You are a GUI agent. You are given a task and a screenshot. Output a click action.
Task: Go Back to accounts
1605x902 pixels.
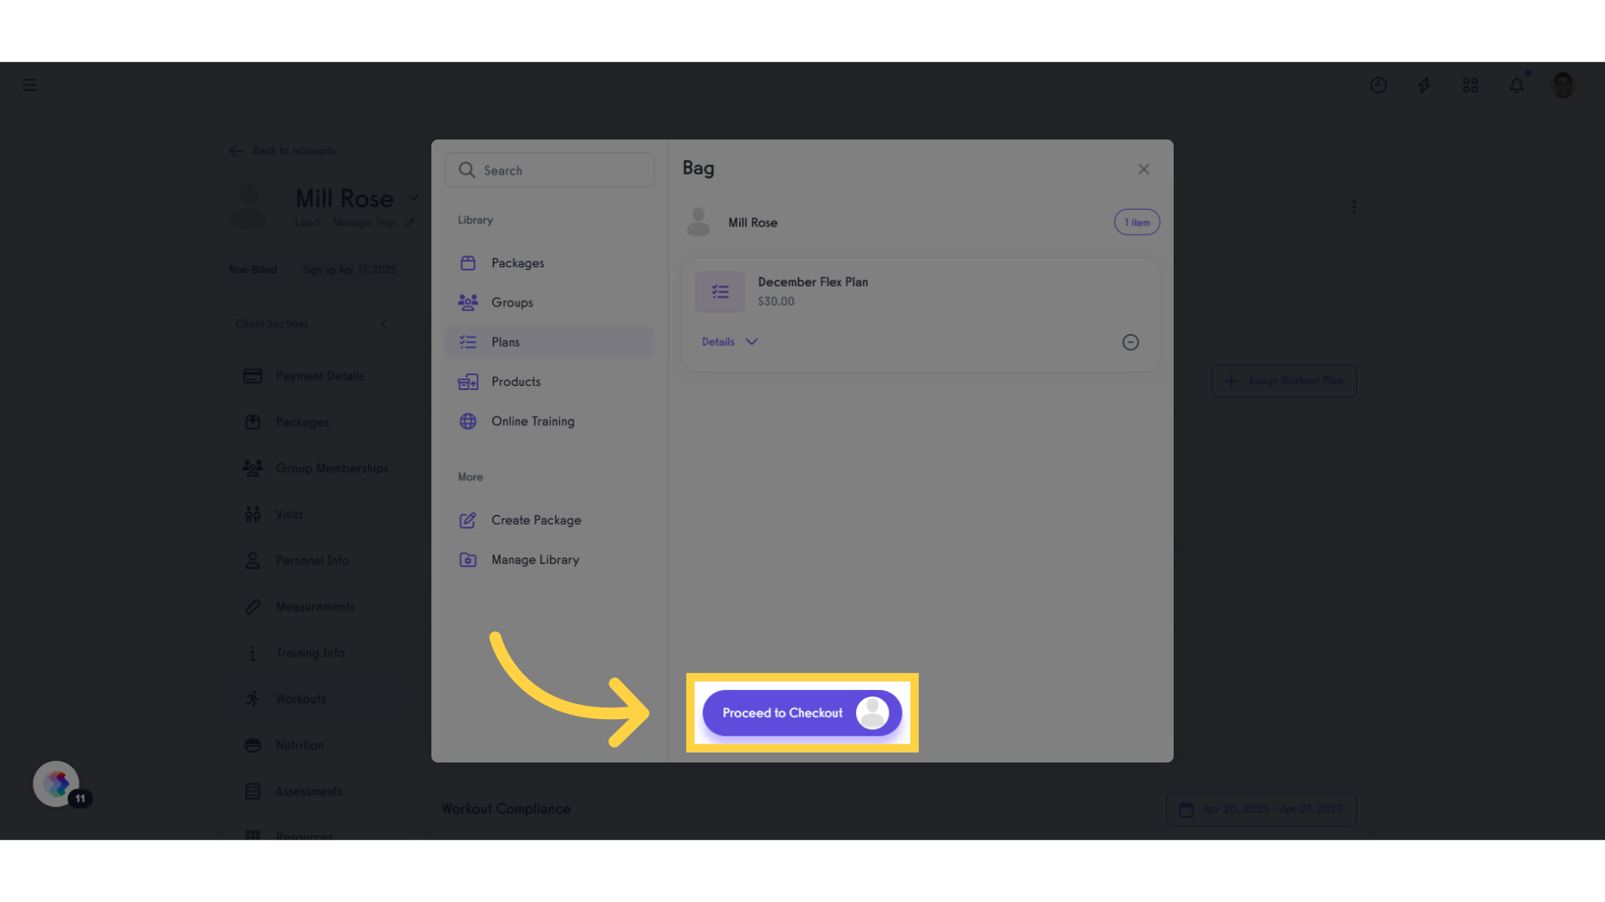pyautogui.click(x=283, y=151)
